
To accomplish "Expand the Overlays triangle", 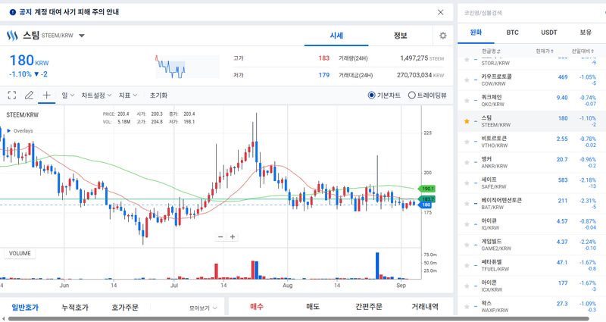I will pyautogui.click(x=9, y=130).
